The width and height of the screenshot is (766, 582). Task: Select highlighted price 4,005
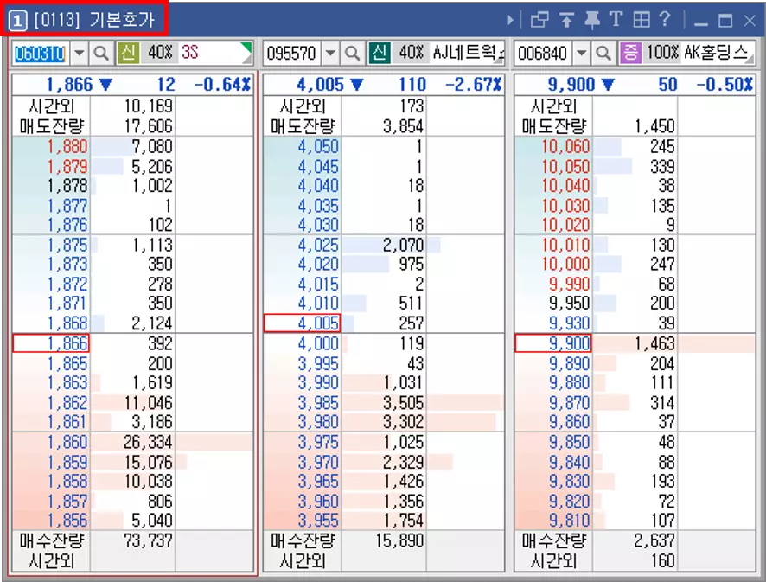[x=302, y=323]
